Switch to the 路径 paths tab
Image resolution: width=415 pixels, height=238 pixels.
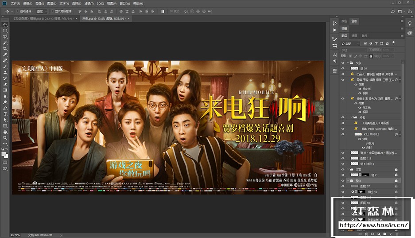(x=365, y=36)
